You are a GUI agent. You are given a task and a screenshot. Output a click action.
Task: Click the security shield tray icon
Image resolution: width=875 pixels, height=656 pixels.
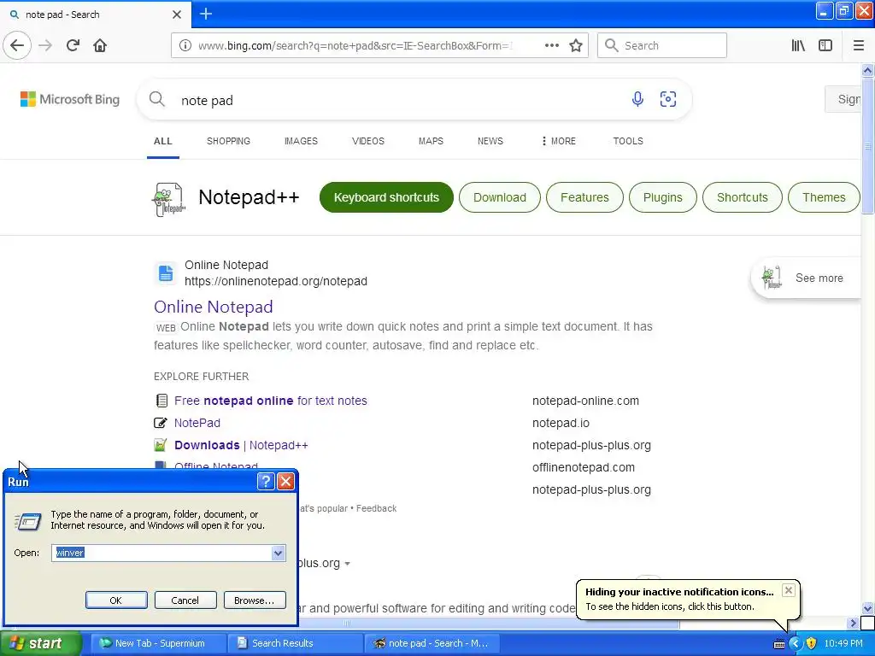coord(812,643)
